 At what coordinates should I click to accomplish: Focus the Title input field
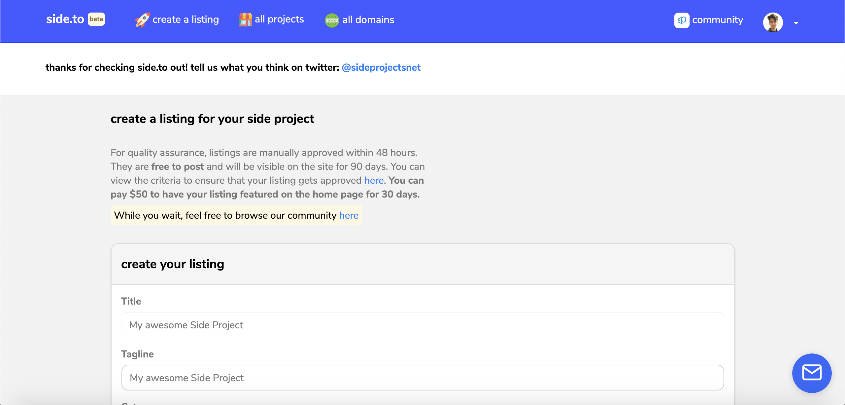coord(422,325)
